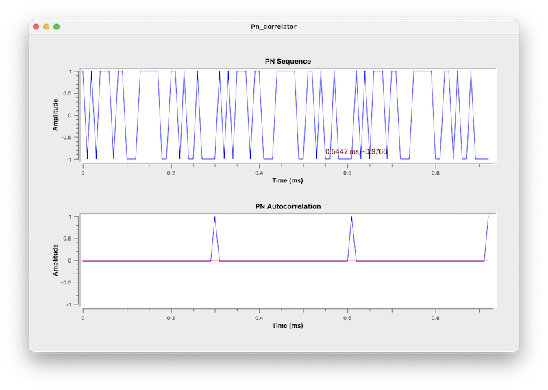Pick the autocorrelation peak at the right edge
Screen dimensions: 548x390
pyautogui.click(x=488, y=217)
